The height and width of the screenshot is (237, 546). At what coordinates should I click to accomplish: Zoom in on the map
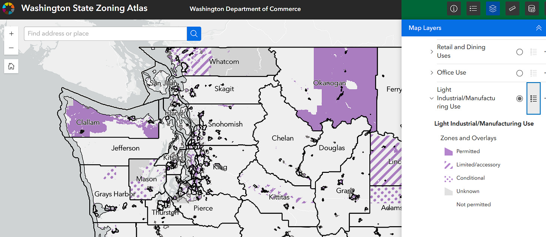[x=11, y=34]
